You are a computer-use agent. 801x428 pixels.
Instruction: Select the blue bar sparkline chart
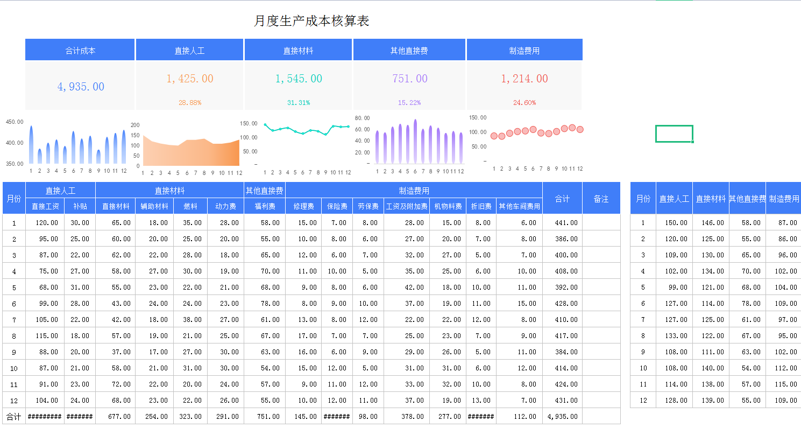[x=75, y=143]
